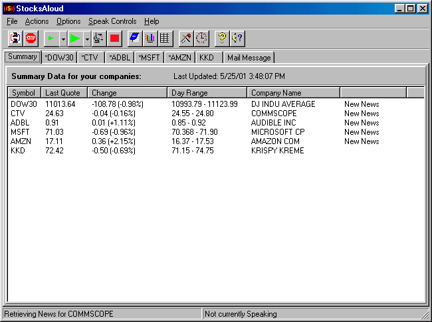The width and height of the screenshot is (432, 322).
Task: Click the large green play arrow
Action: pos(75,38)
